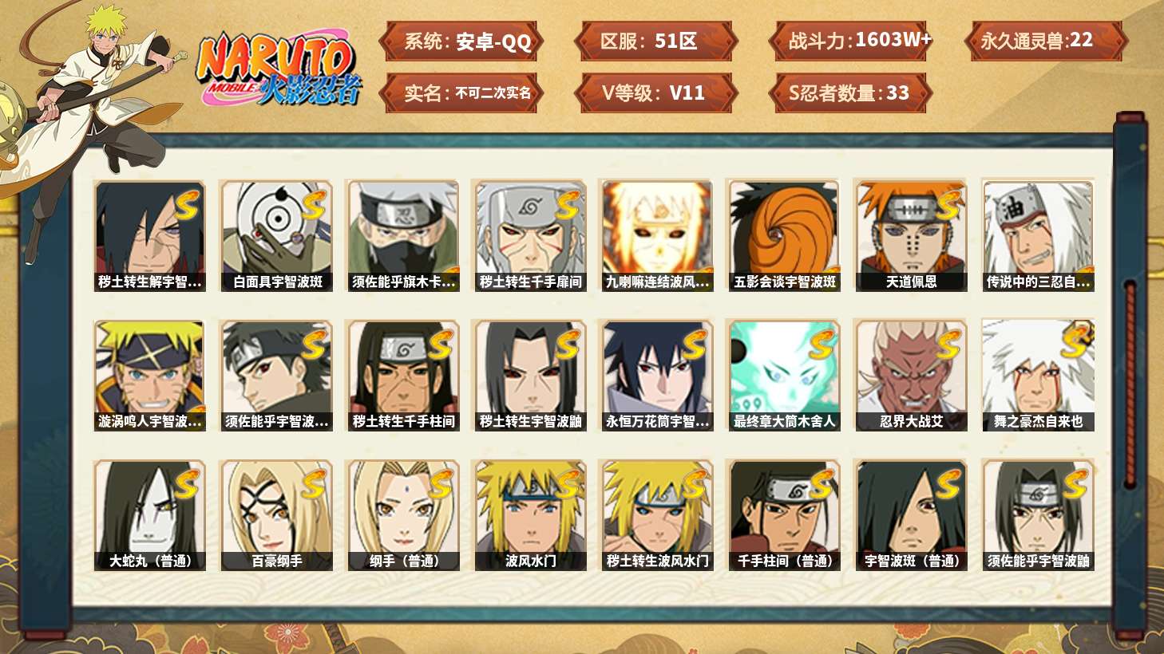Screen dimensions: 1164x654
Task: Click the 系统: 安卓-QQ info badge
Action: 462,41
